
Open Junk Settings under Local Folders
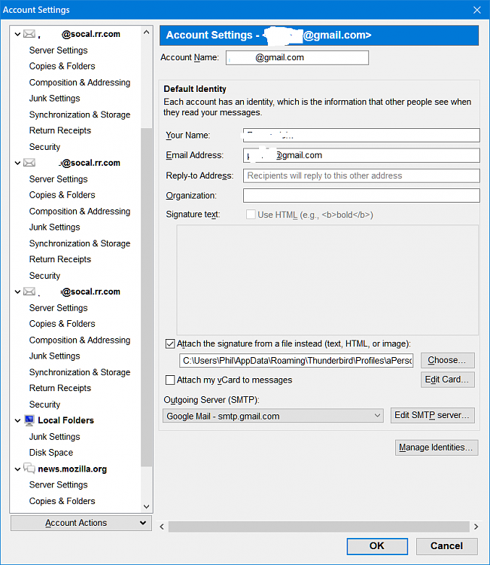(54, 437)
